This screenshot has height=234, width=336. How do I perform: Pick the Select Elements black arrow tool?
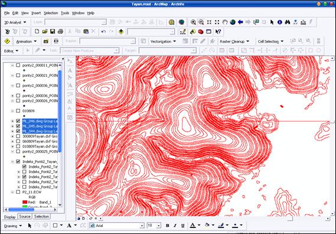pyautogui.click(x=272, y=22)
